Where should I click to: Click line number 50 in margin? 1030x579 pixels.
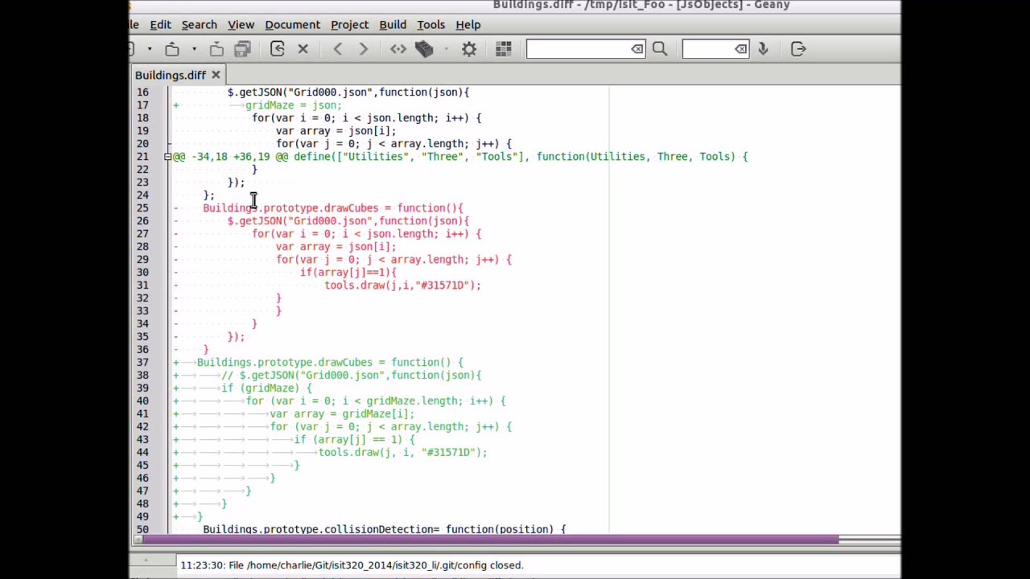[142, 529]
